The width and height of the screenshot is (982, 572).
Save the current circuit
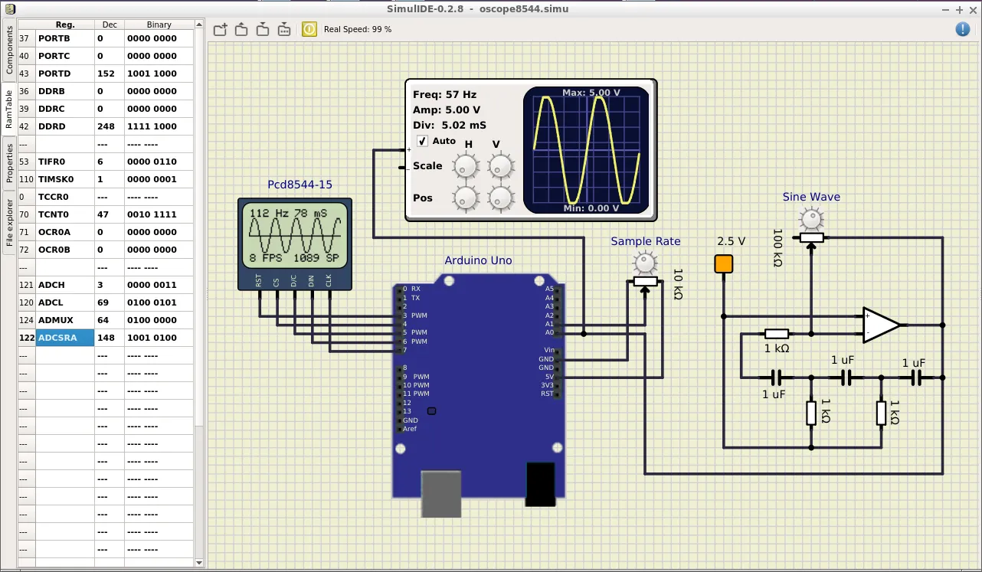[x=263, y=29]
